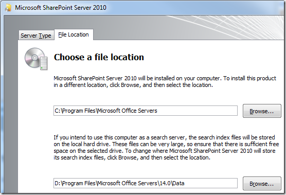Click the SharePoint setup icon in title bar
The width and height of the screenshot is (286, 195).
(x=8, y=8)
